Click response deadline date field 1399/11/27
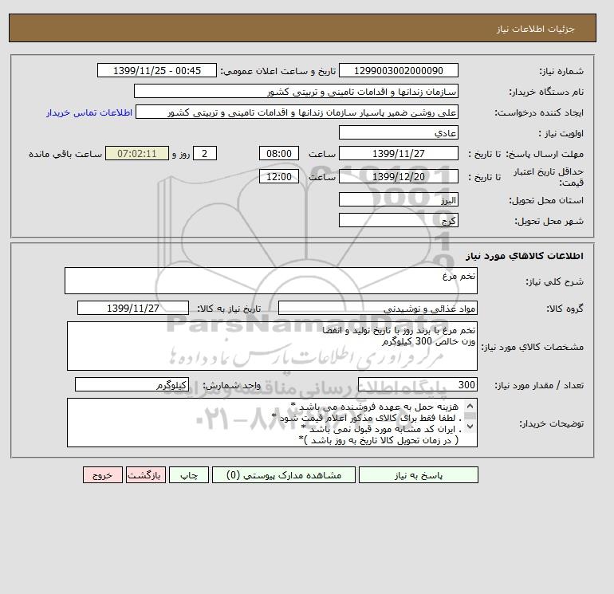Viewport: 614px width, 594px height. pos(398,154)
